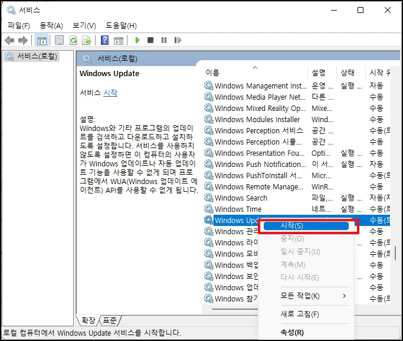Select the Windows Presentation Foundation row
Image resolution: width=403 pixels, height=341 pixels.
[297, 153]
